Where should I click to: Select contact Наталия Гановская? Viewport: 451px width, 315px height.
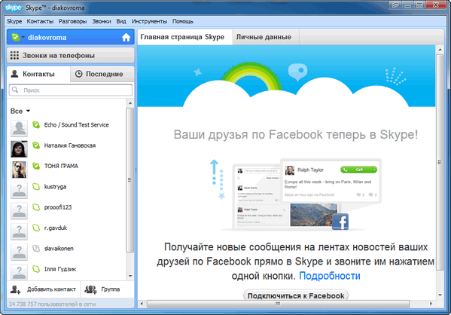66,148
